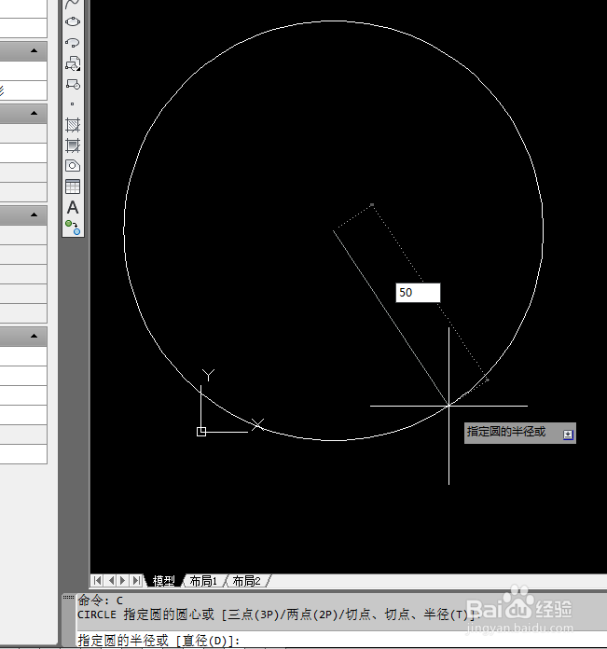Select the Point drawing tool

click(73, 104)
